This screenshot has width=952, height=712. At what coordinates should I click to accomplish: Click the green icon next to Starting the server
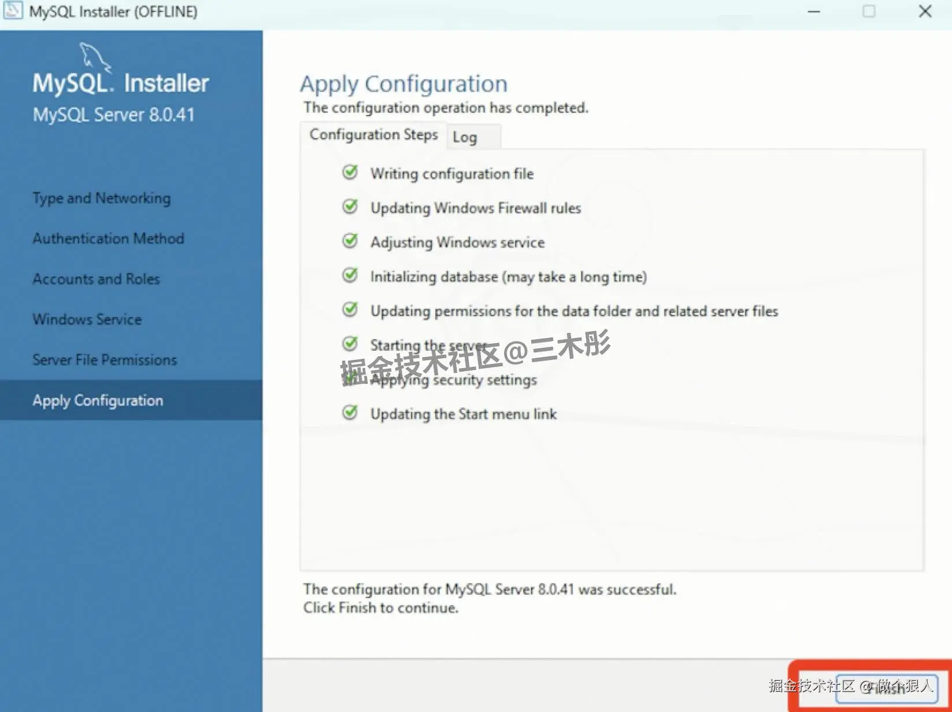coord(350,343)
